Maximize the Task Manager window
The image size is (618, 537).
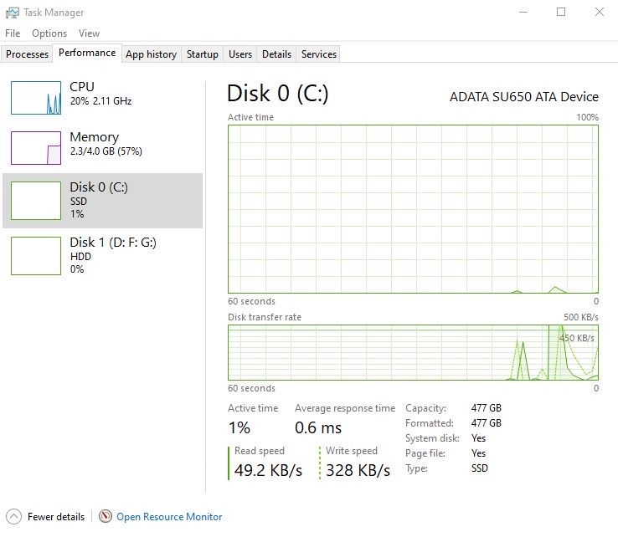click(561, 12)
